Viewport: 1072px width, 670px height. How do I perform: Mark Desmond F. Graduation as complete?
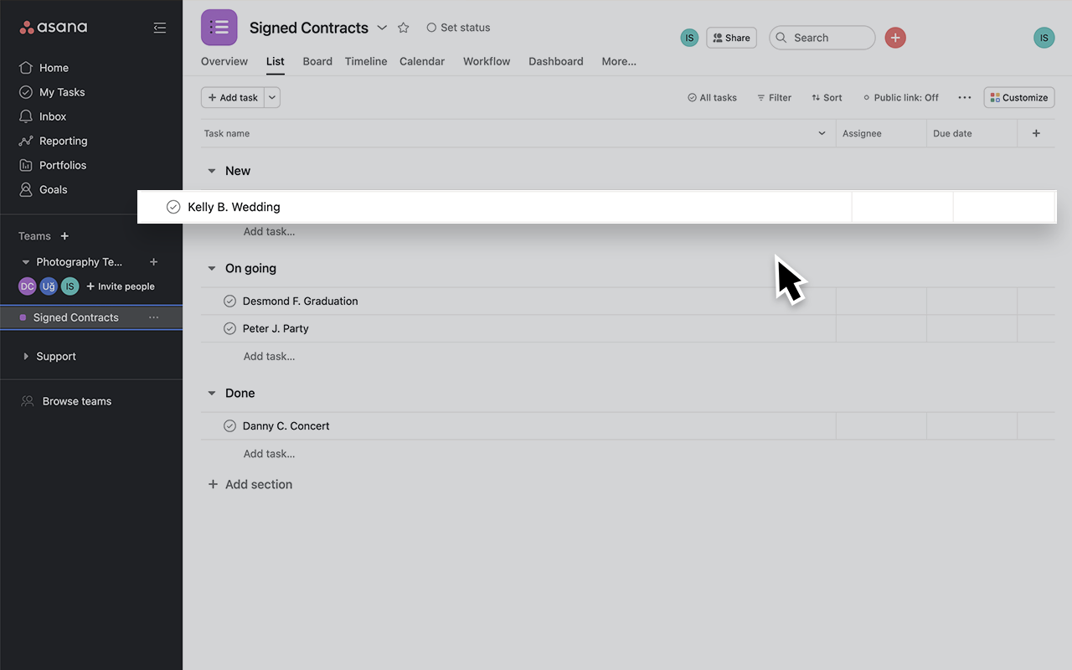(x=230, y=300)
